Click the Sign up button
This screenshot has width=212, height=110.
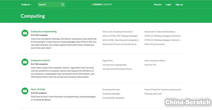[x=179, y=4]
